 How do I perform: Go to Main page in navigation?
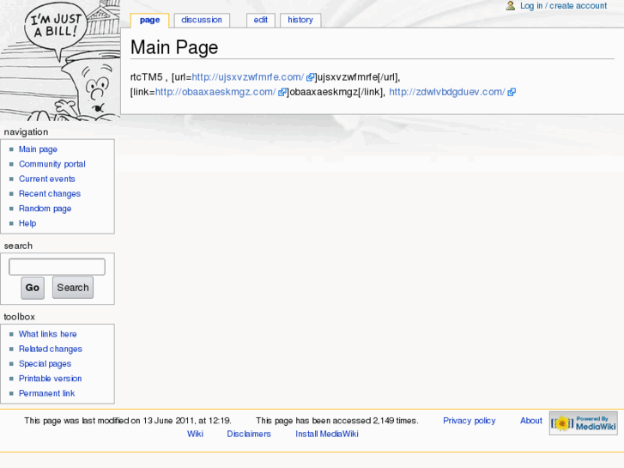click(39, 149)
